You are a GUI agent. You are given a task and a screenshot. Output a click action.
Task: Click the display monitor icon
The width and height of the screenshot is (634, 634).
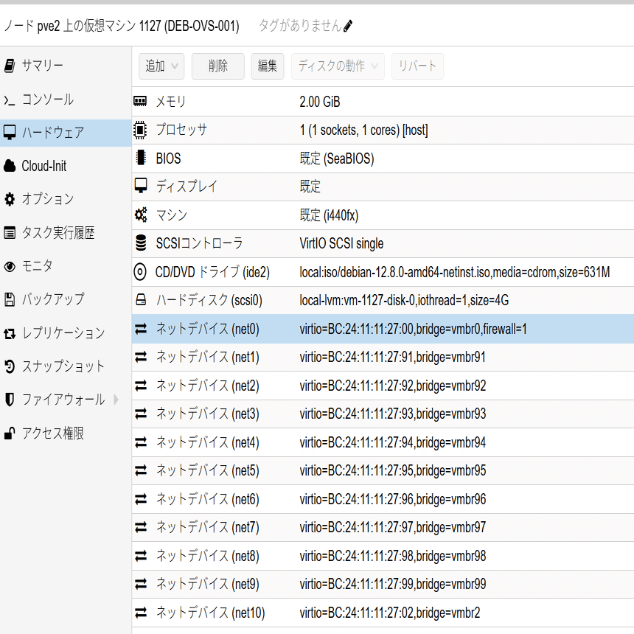[x=141, y=184]
